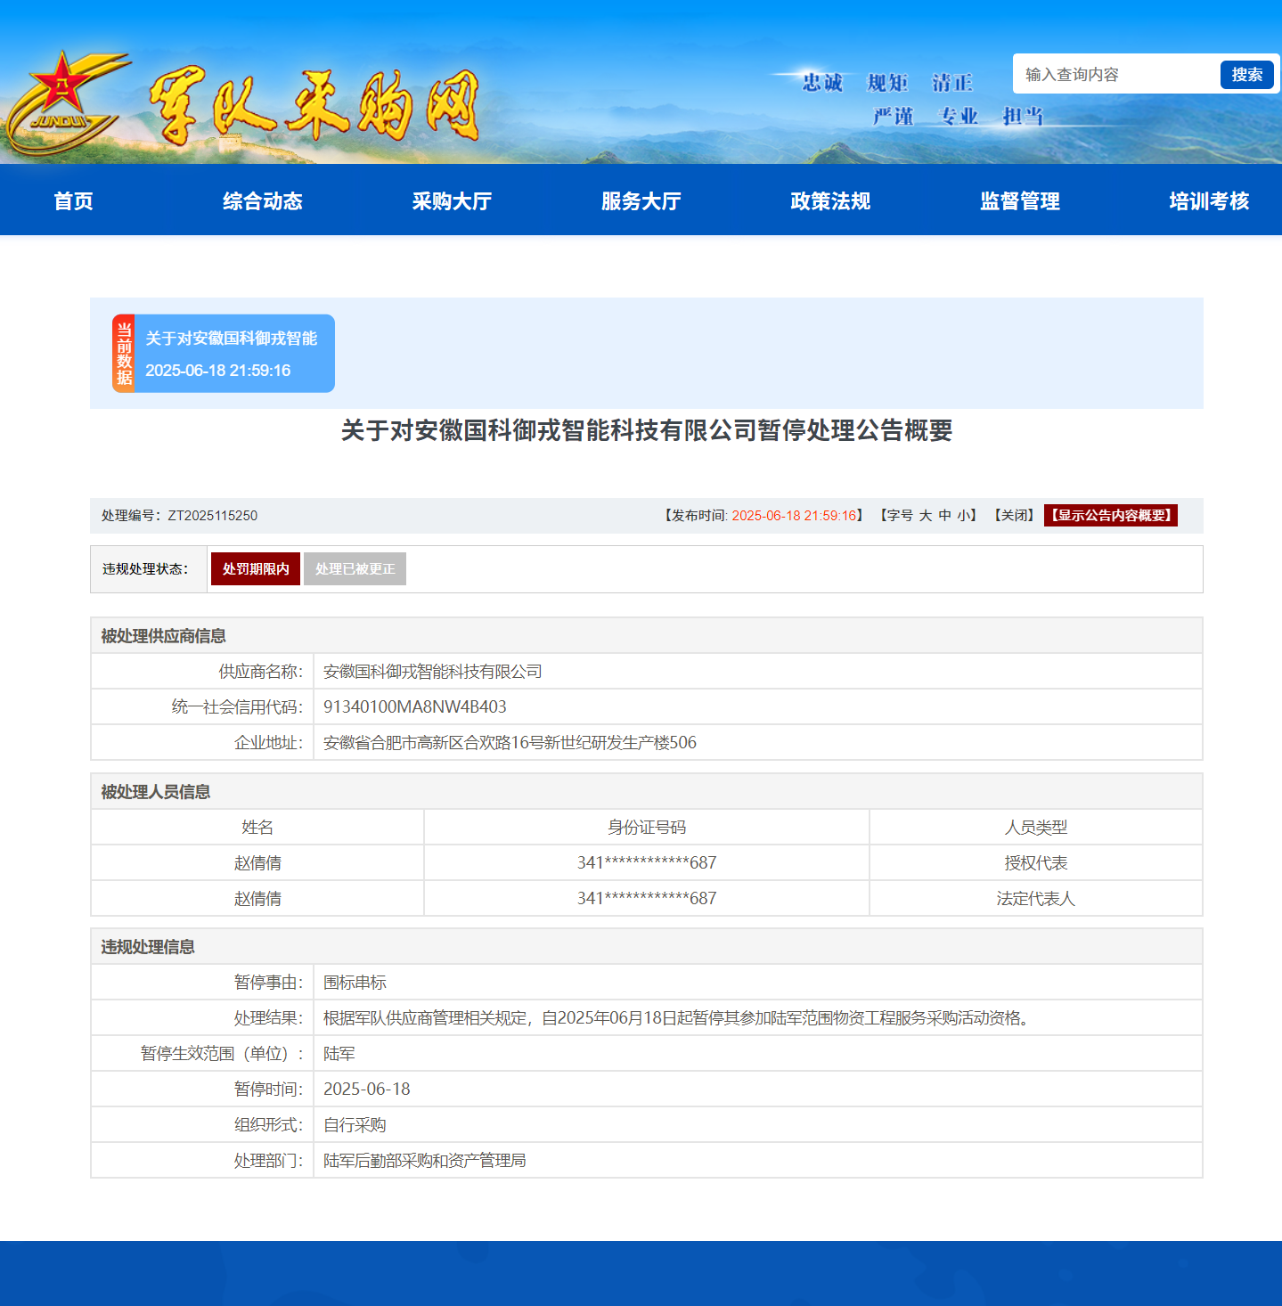Click the announcement title about 安徽国科御戎

645,430
